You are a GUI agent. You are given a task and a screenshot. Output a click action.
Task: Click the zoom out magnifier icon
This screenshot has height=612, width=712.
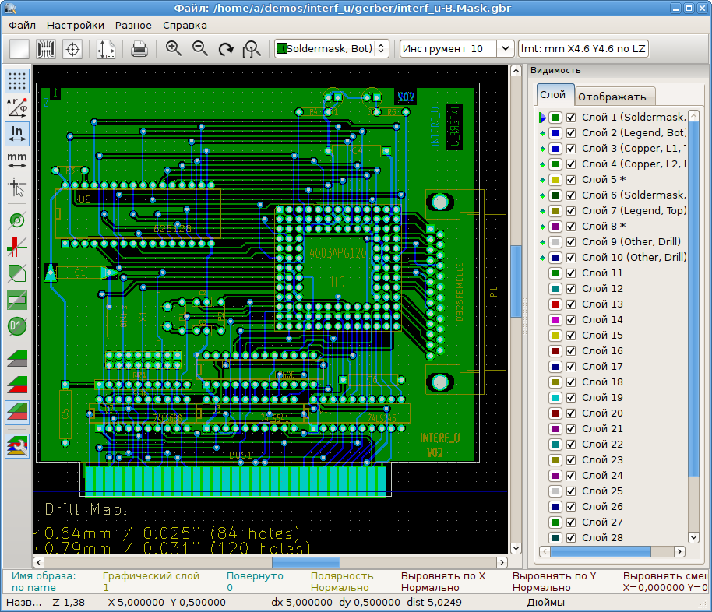(200, 48)
